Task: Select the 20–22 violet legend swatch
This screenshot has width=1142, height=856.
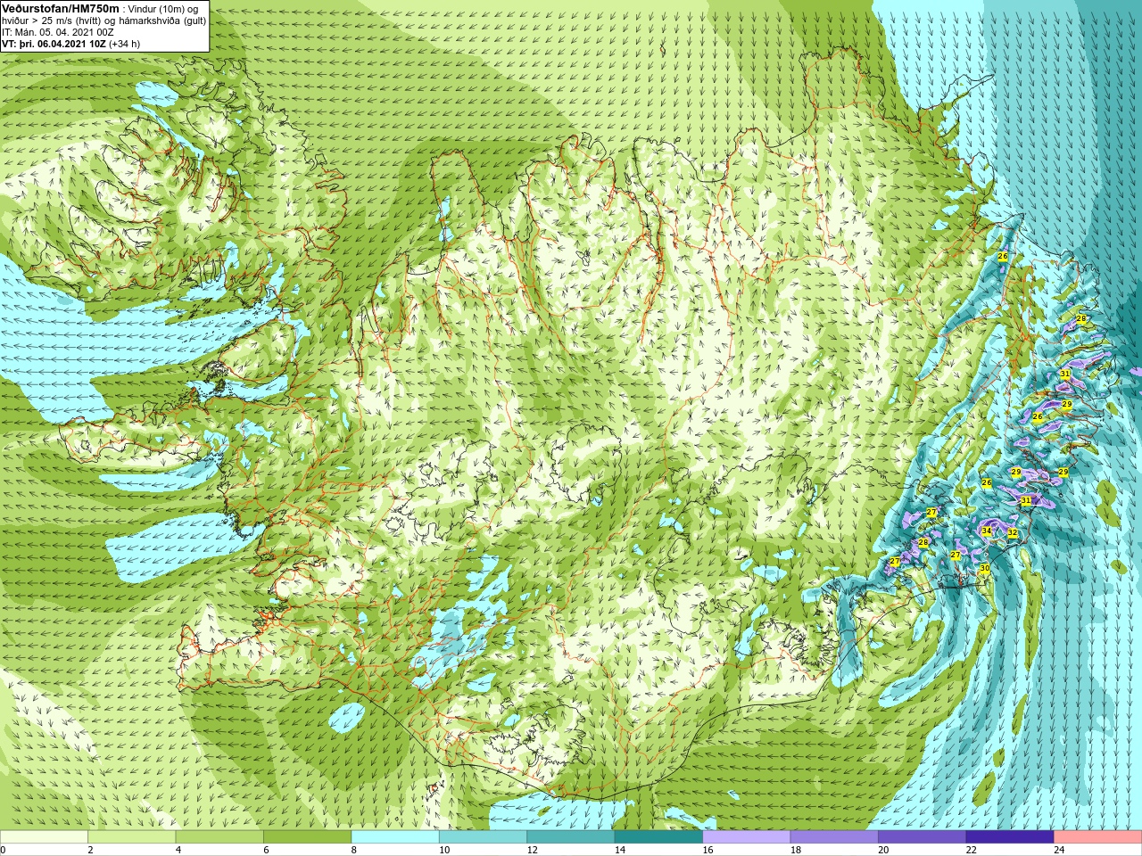Action: 923,837
